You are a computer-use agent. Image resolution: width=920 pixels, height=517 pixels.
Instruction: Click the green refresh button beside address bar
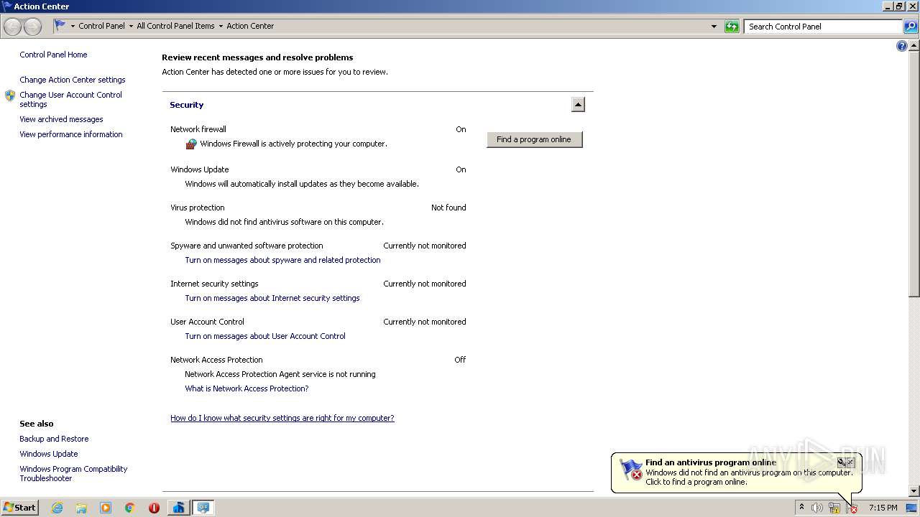[732, 27]
